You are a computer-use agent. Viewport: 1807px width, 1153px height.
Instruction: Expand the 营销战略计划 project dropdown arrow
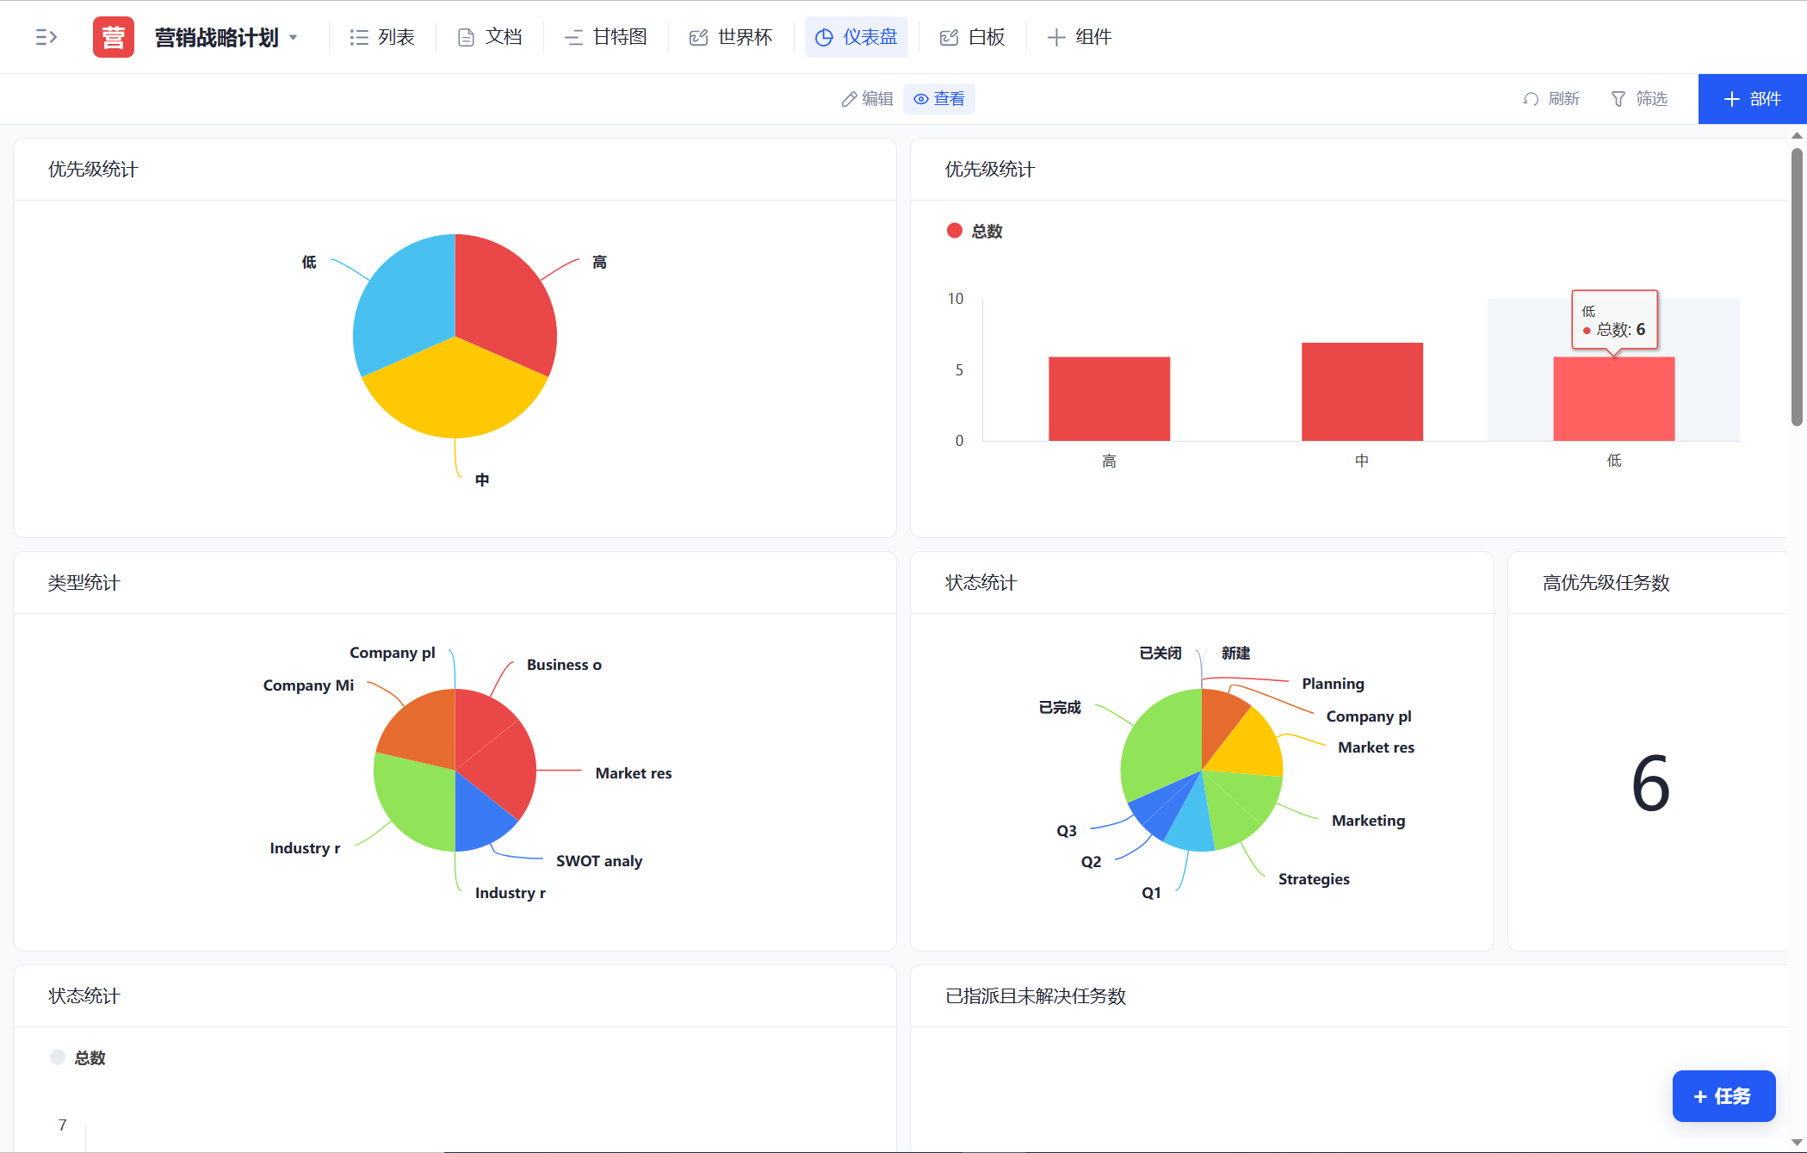click(294, 37)
